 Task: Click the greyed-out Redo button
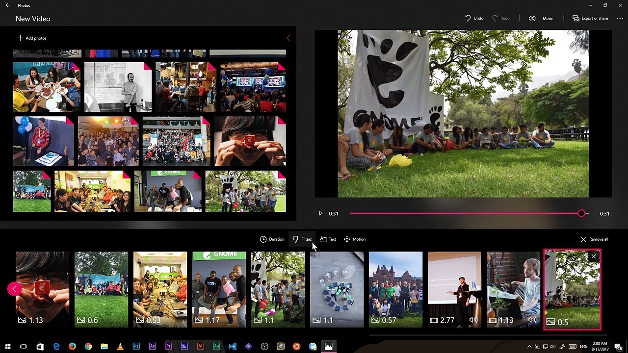pyautogui.click(x=501, y=18)
